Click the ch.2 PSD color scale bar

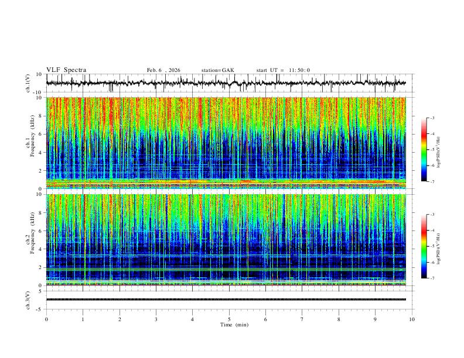click(x=424, y=246)
